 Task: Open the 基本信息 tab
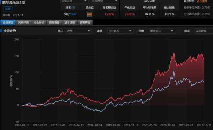pyautogui.click(x=70, y=22)
